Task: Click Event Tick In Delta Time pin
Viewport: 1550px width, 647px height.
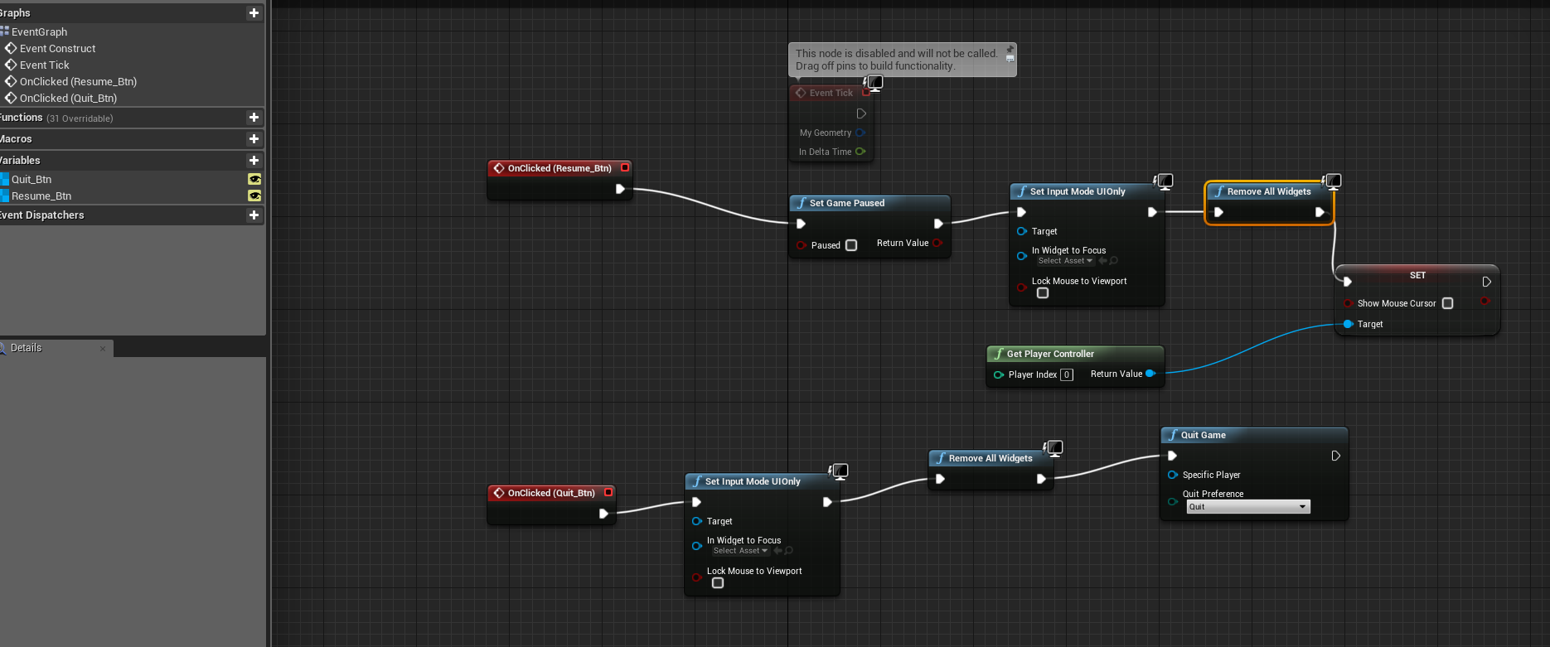Action: pyautogui.click(x=860, y=152)
